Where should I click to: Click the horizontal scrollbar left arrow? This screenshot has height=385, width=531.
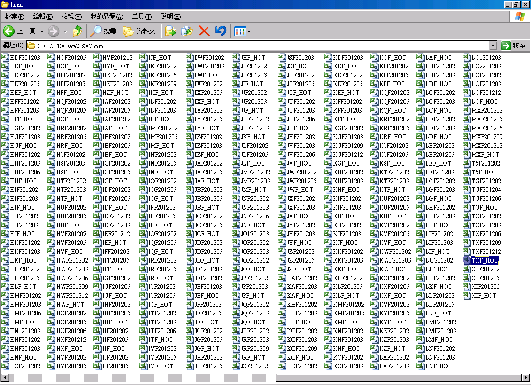(x=4, y=377)
